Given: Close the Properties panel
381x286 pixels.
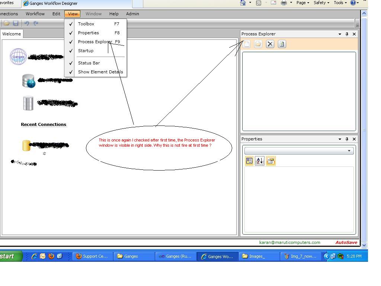Looking at the screenshot, I should pos(354,139).
